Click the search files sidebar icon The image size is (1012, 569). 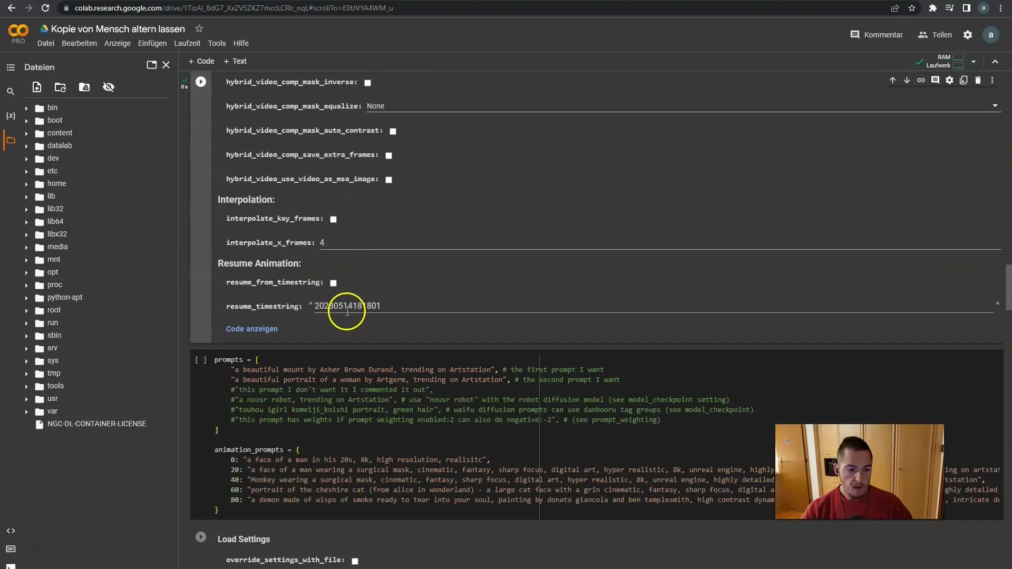pos(11,90)
